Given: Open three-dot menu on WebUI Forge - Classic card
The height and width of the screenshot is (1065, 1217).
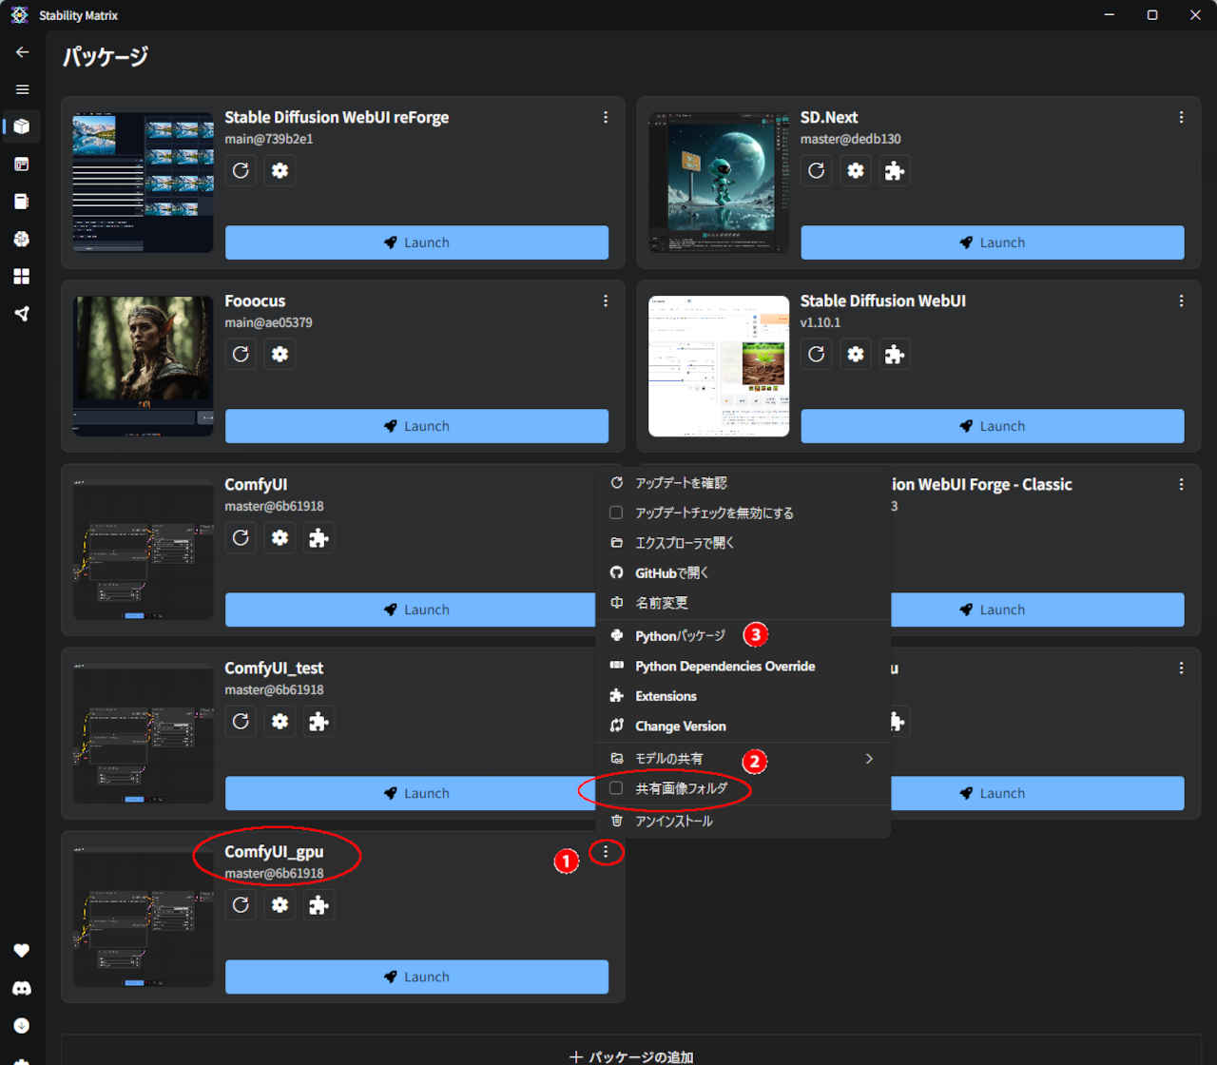Looking at the screenshot, I should pyautogui.click(x=1181, y=484).
